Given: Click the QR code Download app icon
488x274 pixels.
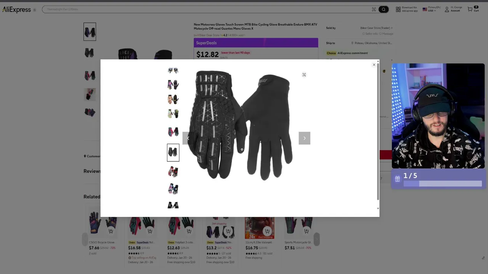Looking at the screenshot, I should click(x=398, y=9).
